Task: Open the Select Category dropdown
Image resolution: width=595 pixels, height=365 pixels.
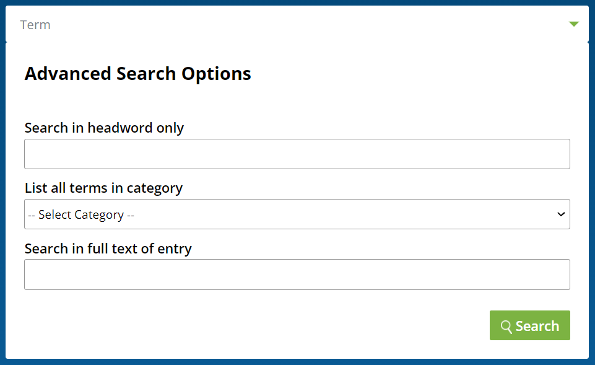Action: click(x=297, y=214)
